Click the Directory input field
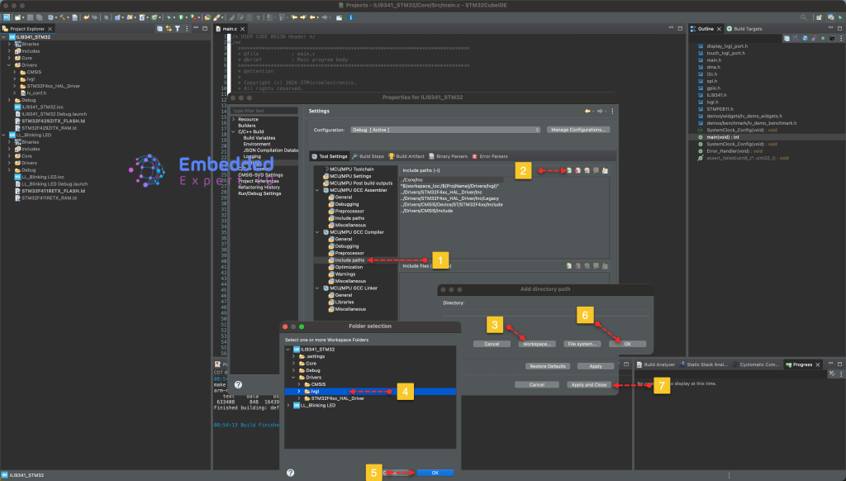 tap(545, 313)
